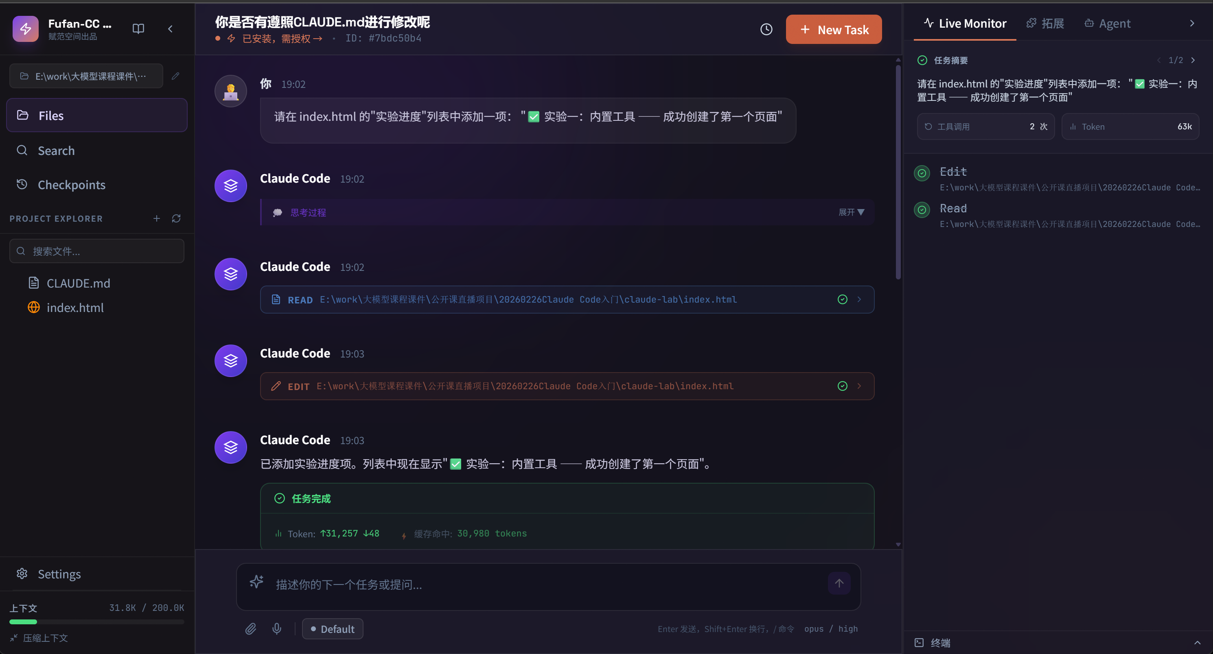Select the Edit entry in Live Monitor
Image resolution: width=1213 pixels, height=654 pixels.
tap(1057, 179)
